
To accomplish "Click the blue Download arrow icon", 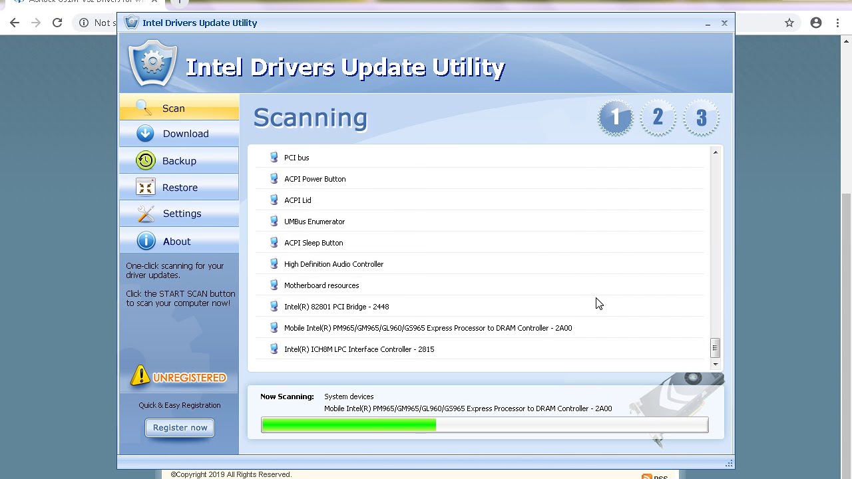I will [145, 134].
